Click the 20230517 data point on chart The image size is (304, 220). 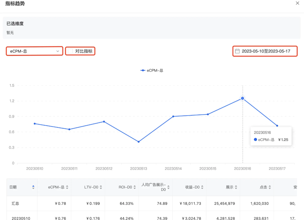(277, 126)
